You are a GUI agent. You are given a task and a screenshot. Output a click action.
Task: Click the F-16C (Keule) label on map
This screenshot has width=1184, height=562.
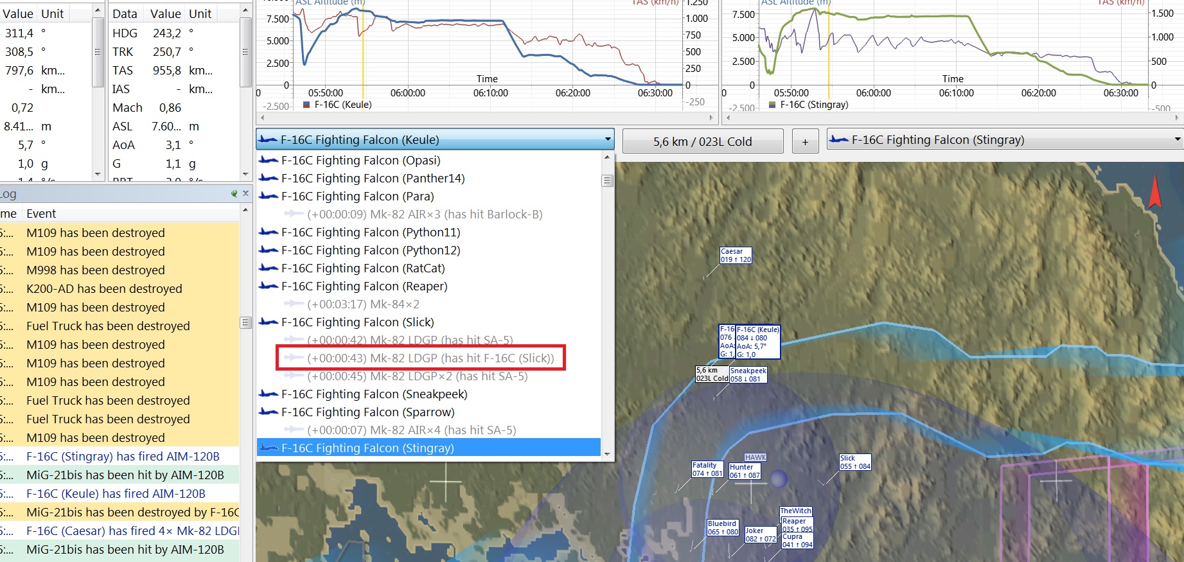(757, 342)
